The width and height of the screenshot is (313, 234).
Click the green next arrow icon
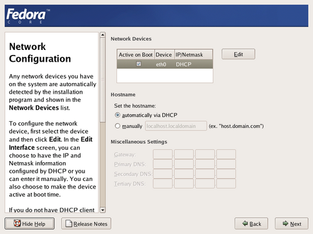click(x=285, y=223)
